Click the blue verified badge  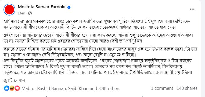pyautogui.click(x=69, y=7)
